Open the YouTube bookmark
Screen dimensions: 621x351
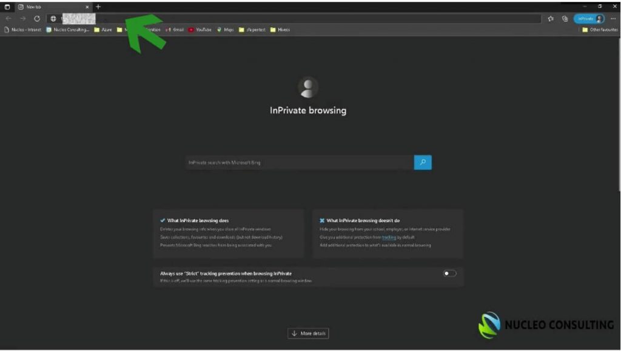tap(200, 30)
